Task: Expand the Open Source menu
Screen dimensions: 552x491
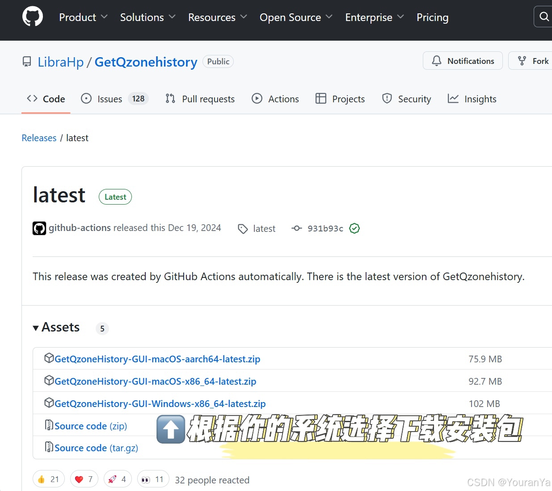Action: coord(296,17)
